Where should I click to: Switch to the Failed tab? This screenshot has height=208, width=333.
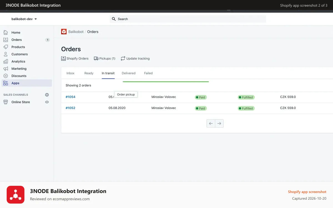[148, 73]
